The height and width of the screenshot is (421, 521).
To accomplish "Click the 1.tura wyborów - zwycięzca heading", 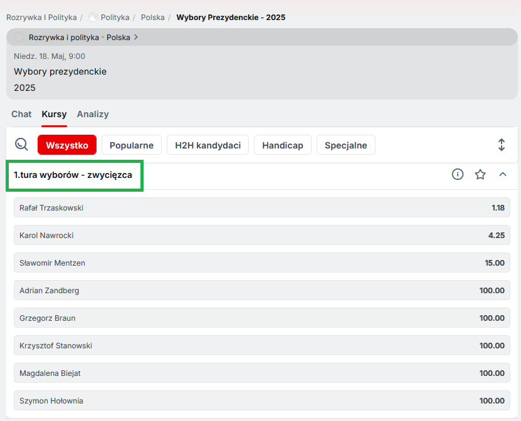I will [x=73, y=175].
